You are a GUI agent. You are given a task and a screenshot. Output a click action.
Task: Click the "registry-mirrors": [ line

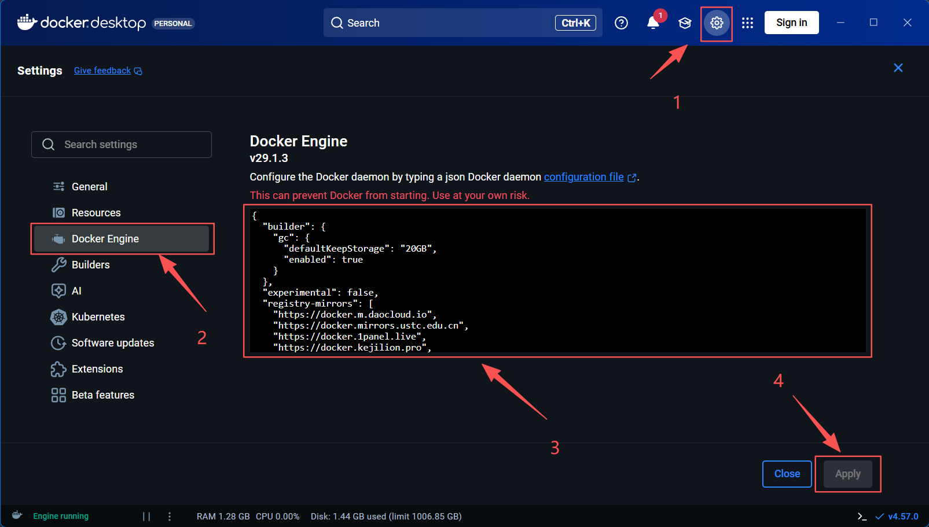318,304
